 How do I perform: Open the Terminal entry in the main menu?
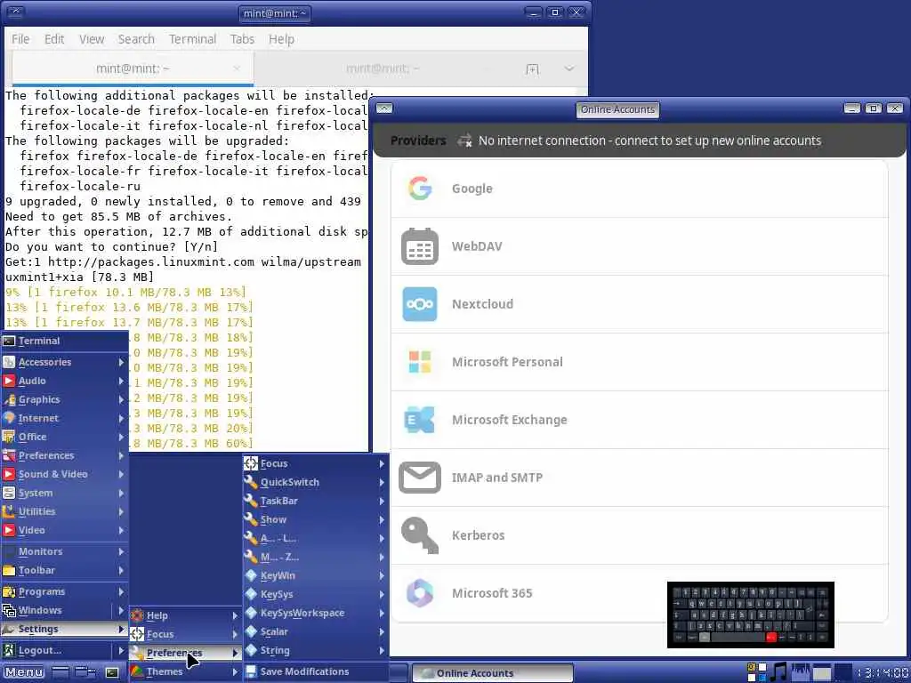click(x=64, y=341)
